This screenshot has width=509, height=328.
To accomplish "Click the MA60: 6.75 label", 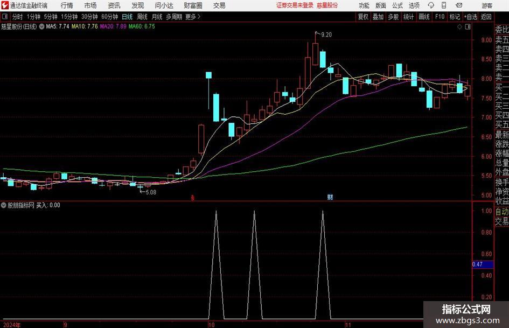I will coord(142,26).
